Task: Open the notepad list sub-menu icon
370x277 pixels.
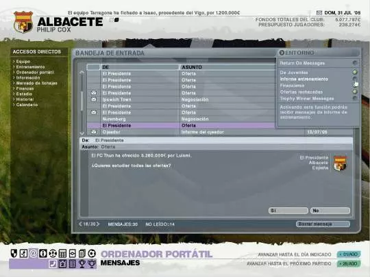Action: (72, 264)
